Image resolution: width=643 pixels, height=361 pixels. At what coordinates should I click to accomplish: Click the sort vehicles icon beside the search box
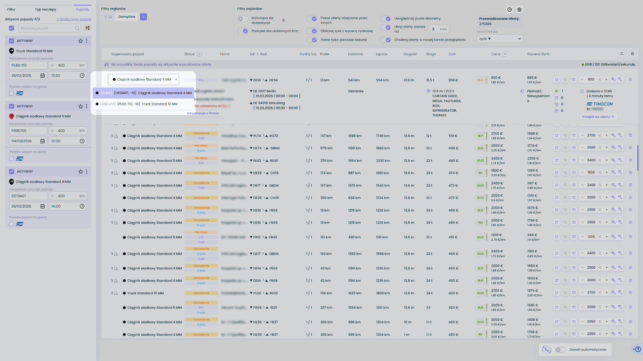click(87, 28)
